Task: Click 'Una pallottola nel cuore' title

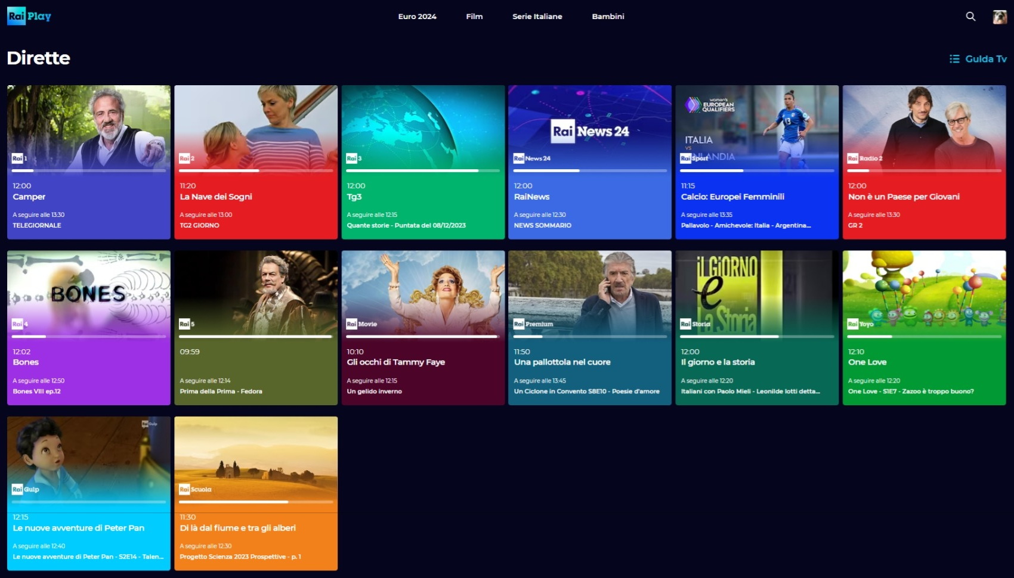Action: coord(562,362)
